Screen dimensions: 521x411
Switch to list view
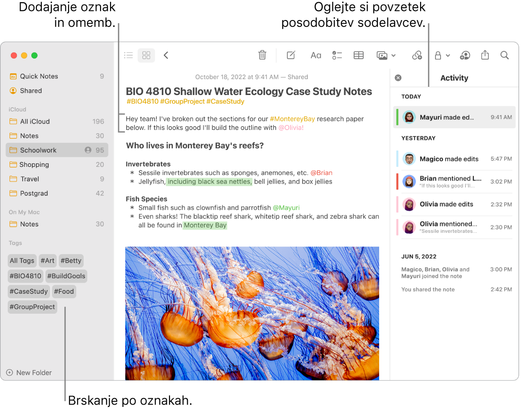[x=129, y=55]
